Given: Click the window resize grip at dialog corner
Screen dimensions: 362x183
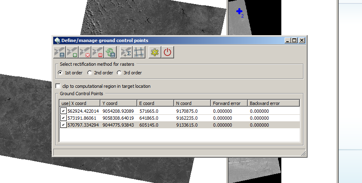Looking at the screenshot, I should (x=303, y=153).
